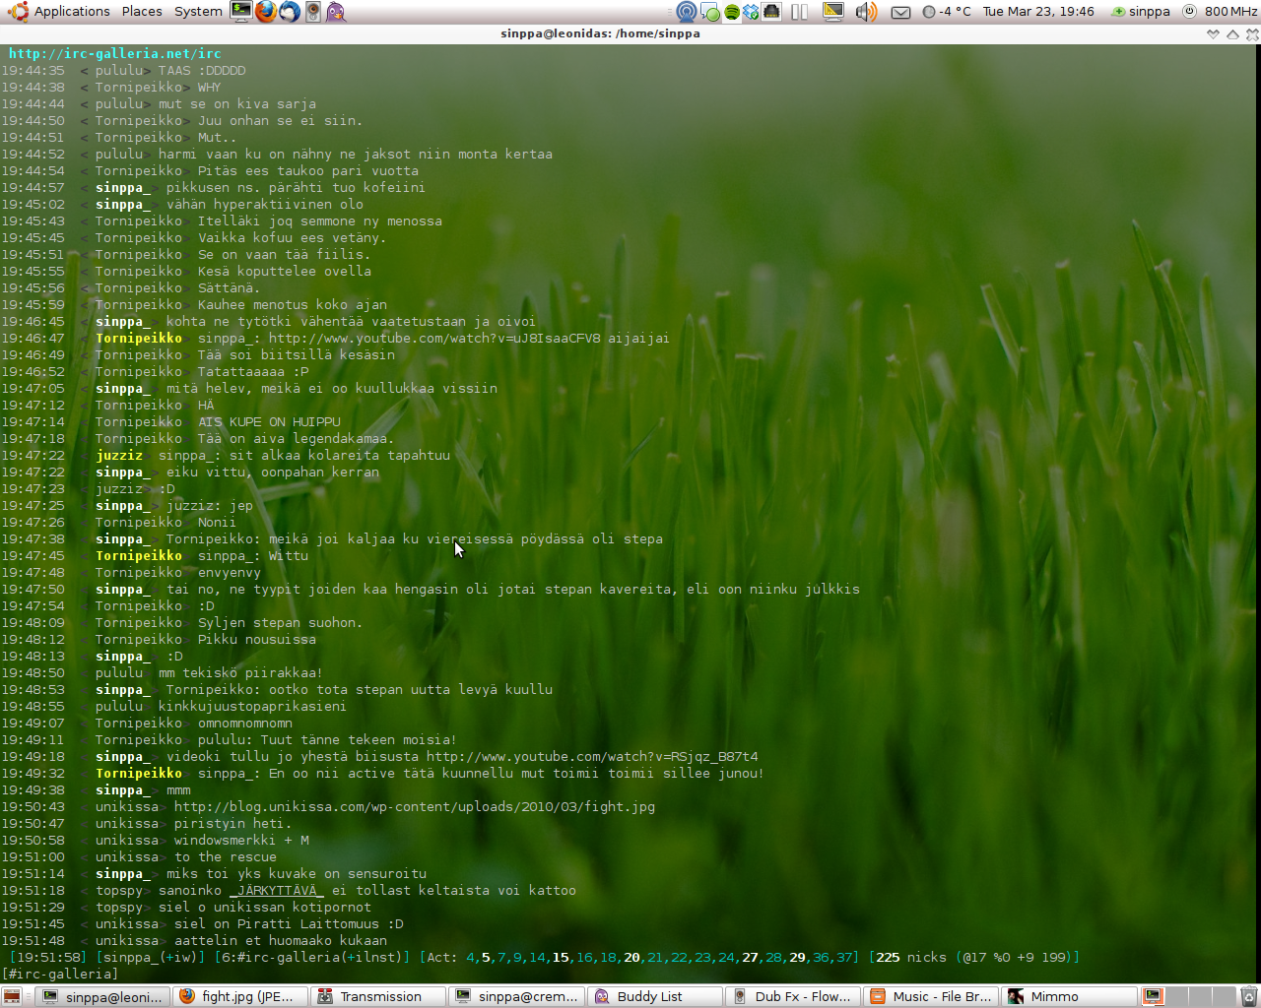Click the Spotify tray icon
This screenshot has width=1261, height=1008.
[x=731, y=12]
